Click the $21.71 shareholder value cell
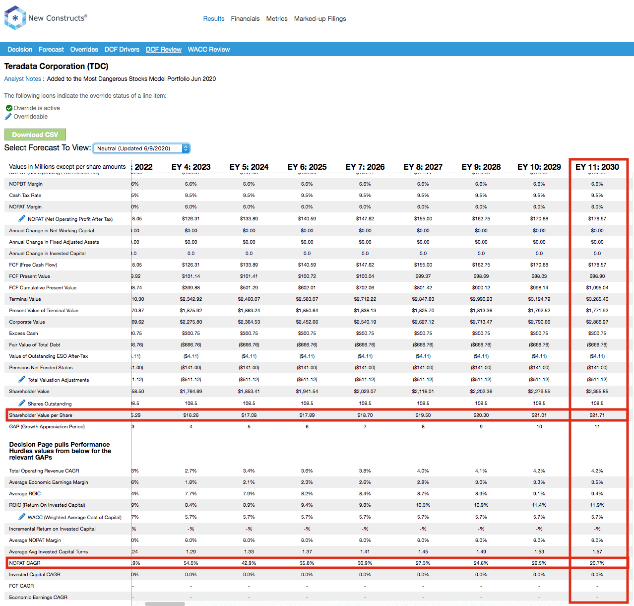634x606 pixels. tap(597, 415)
